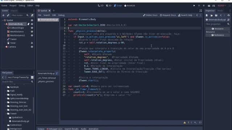
Task: Play the current scene
Action: click(209, 6)
